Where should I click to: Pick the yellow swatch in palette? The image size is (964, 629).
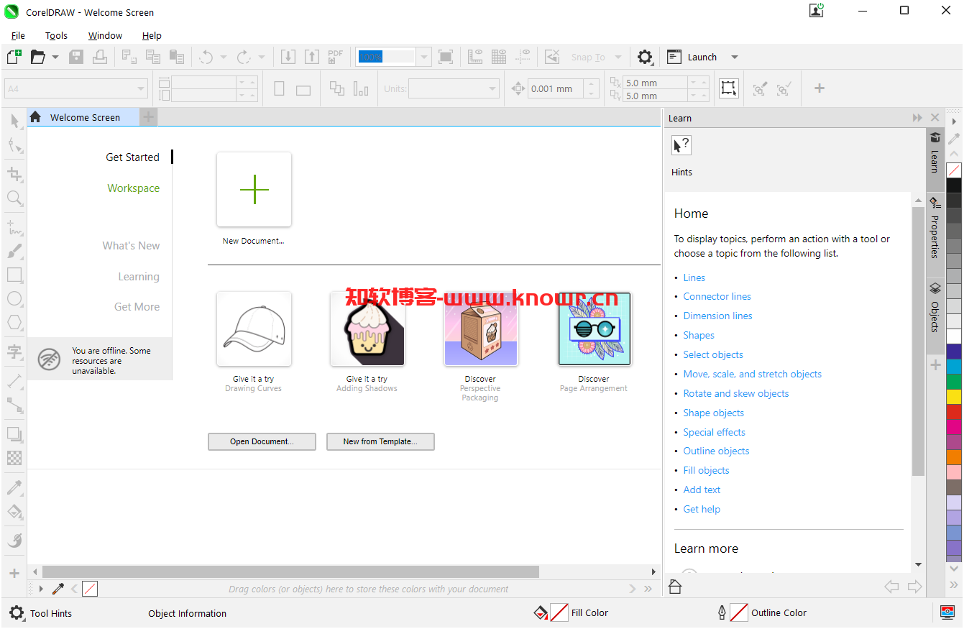coord(954,397)
